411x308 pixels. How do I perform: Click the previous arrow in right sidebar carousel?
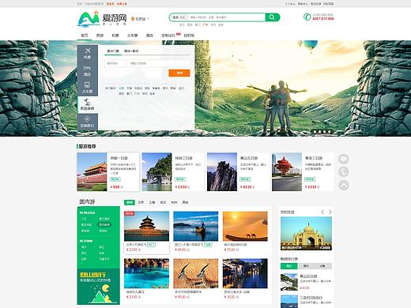[x=322, y=212]
